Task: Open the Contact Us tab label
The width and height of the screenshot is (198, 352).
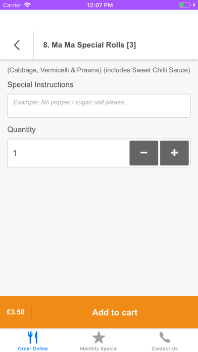Action: 165,348
